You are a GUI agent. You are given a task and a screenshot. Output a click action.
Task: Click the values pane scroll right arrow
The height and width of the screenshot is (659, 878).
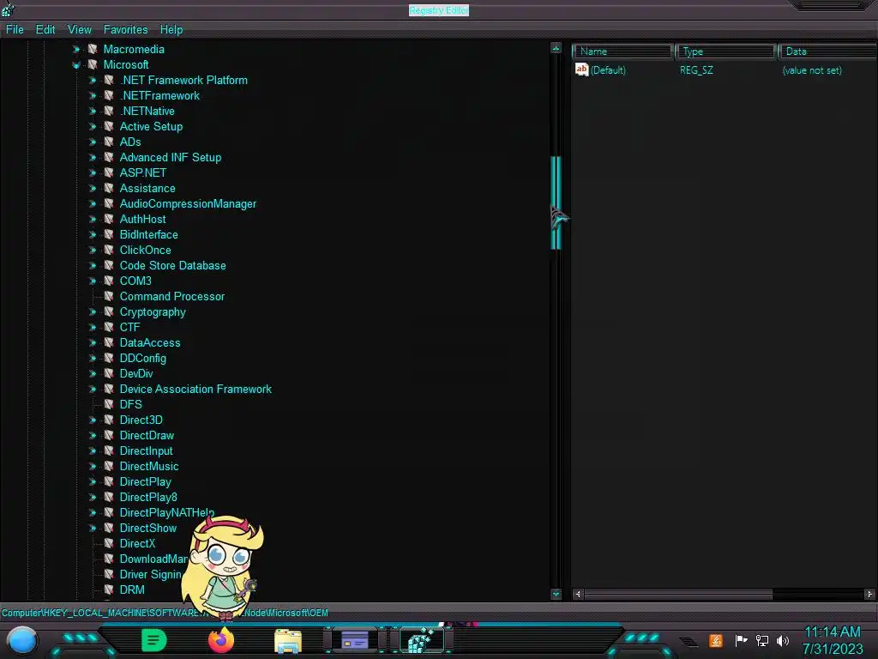(869, 594)
